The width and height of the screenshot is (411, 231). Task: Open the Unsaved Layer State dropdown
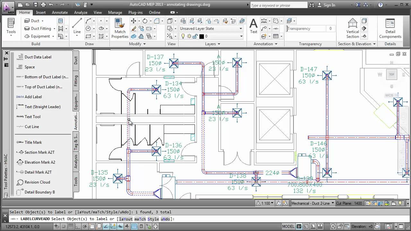click(x=240, y=28)
